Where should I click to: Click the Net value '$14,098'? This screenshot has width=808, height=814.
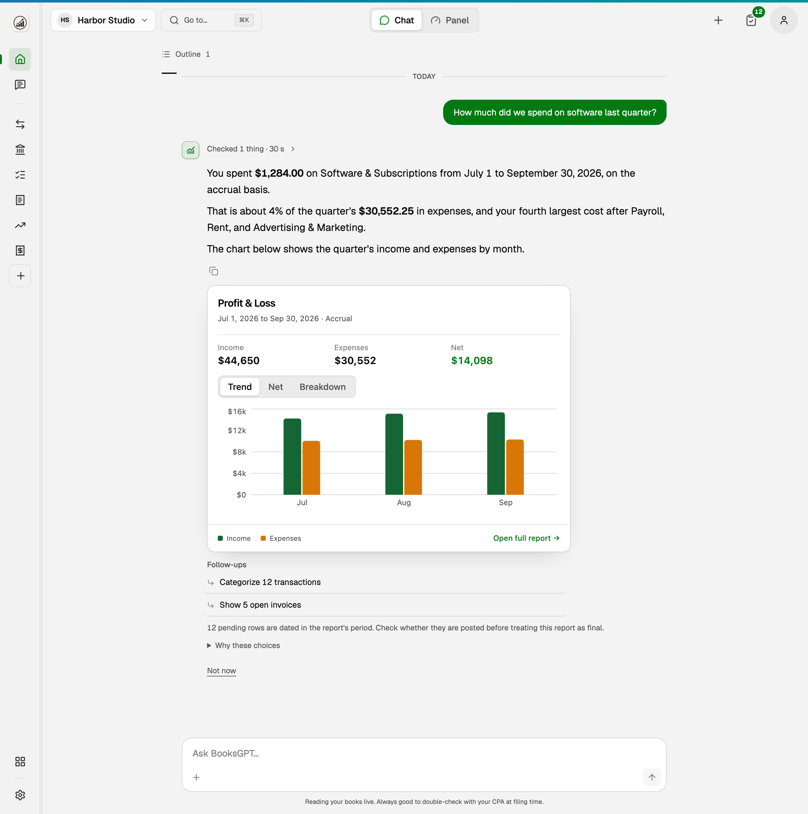coord(472,361)
